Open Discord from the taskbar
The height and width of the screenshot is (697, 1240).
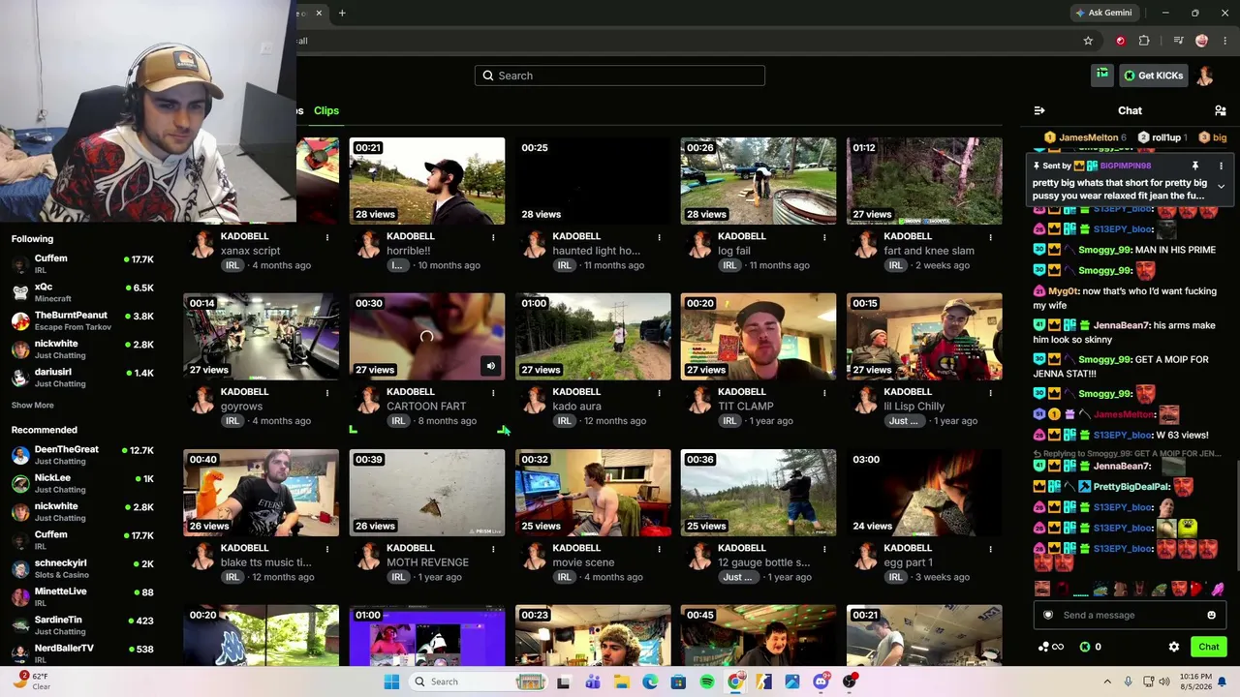coord(821,682)
